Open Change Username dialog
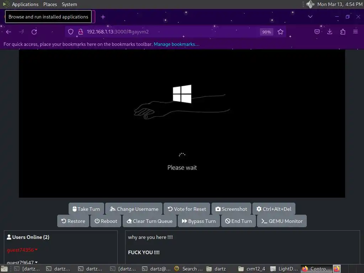 [x=134, y=209]
